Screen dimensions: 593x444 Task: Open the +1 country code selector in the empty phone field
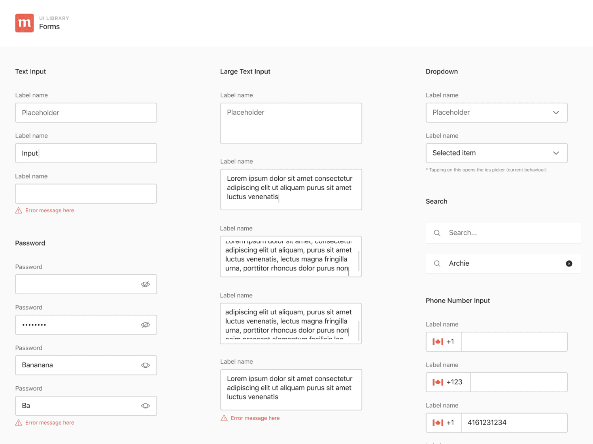(444, 342)
